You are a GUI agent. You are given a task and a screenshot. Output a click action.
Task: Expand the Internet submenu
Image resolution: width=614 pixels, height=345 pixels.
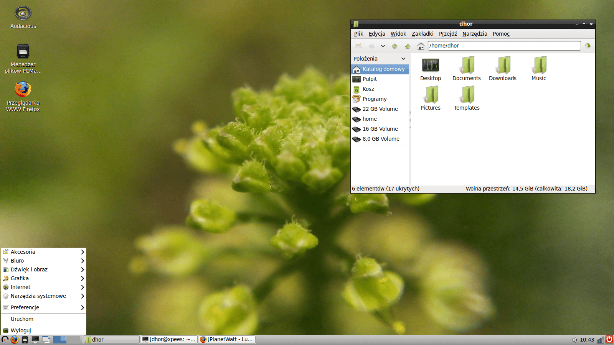click(43, 287)
